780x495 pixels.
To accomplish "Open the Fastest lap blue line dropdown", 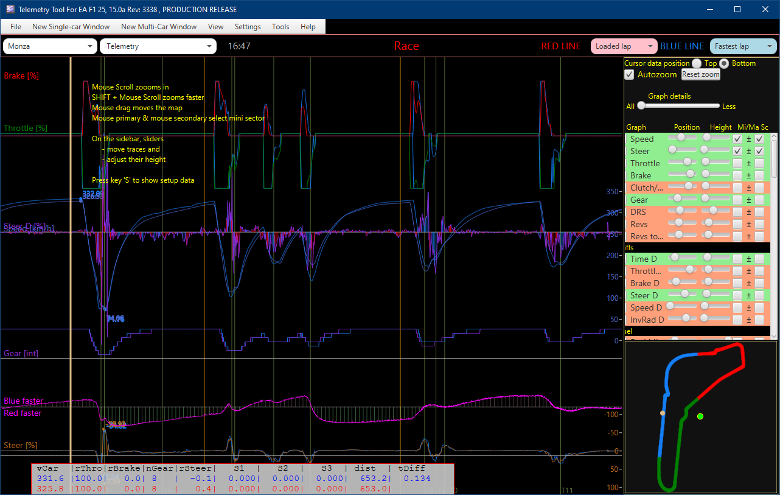I will tap(743, 46).
